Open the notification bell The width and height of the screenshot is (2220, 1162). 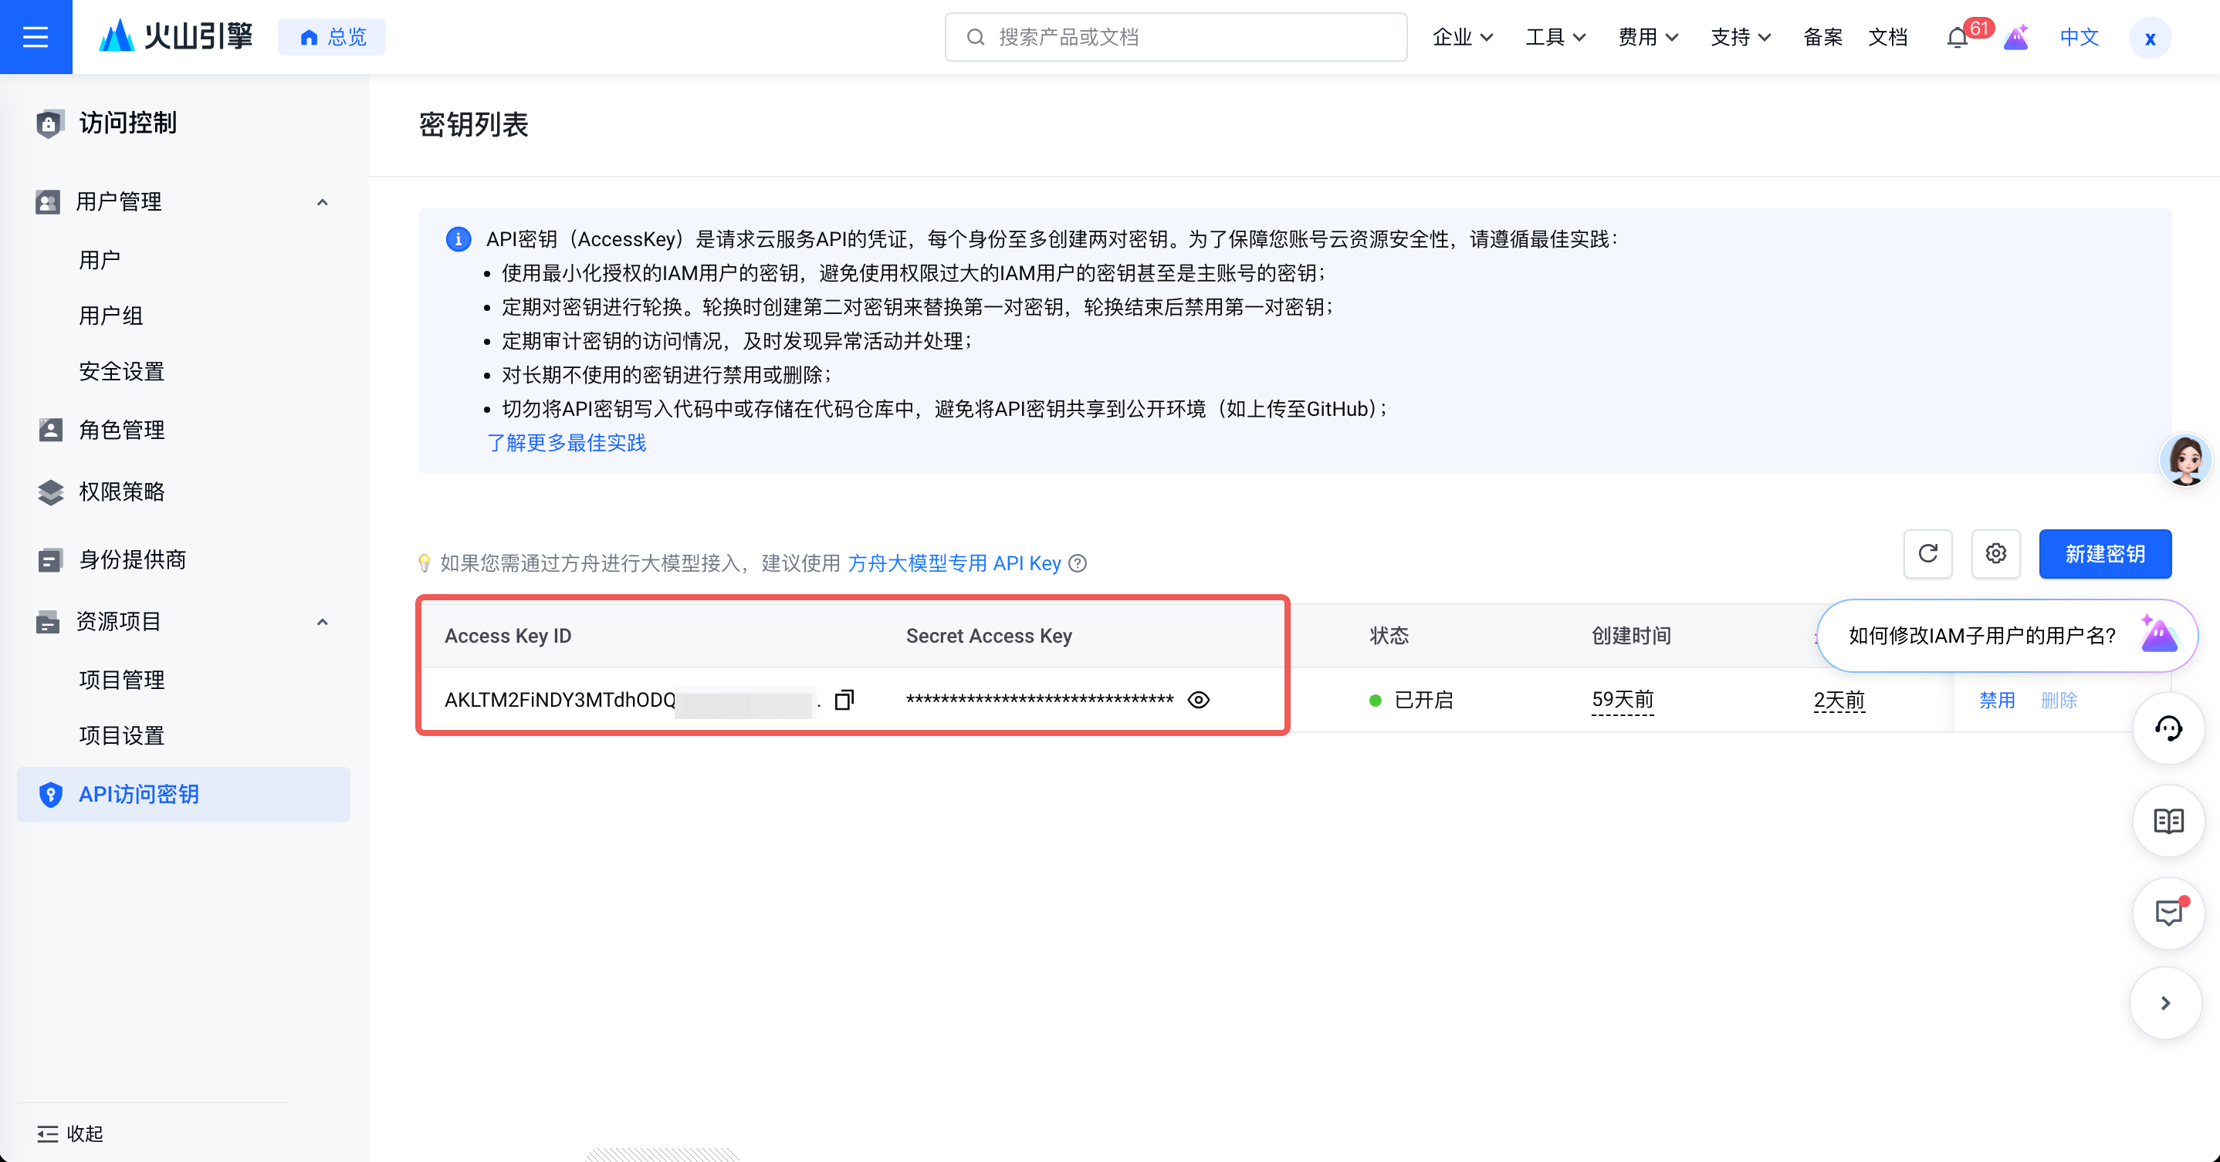click(x=1956, y=38)
